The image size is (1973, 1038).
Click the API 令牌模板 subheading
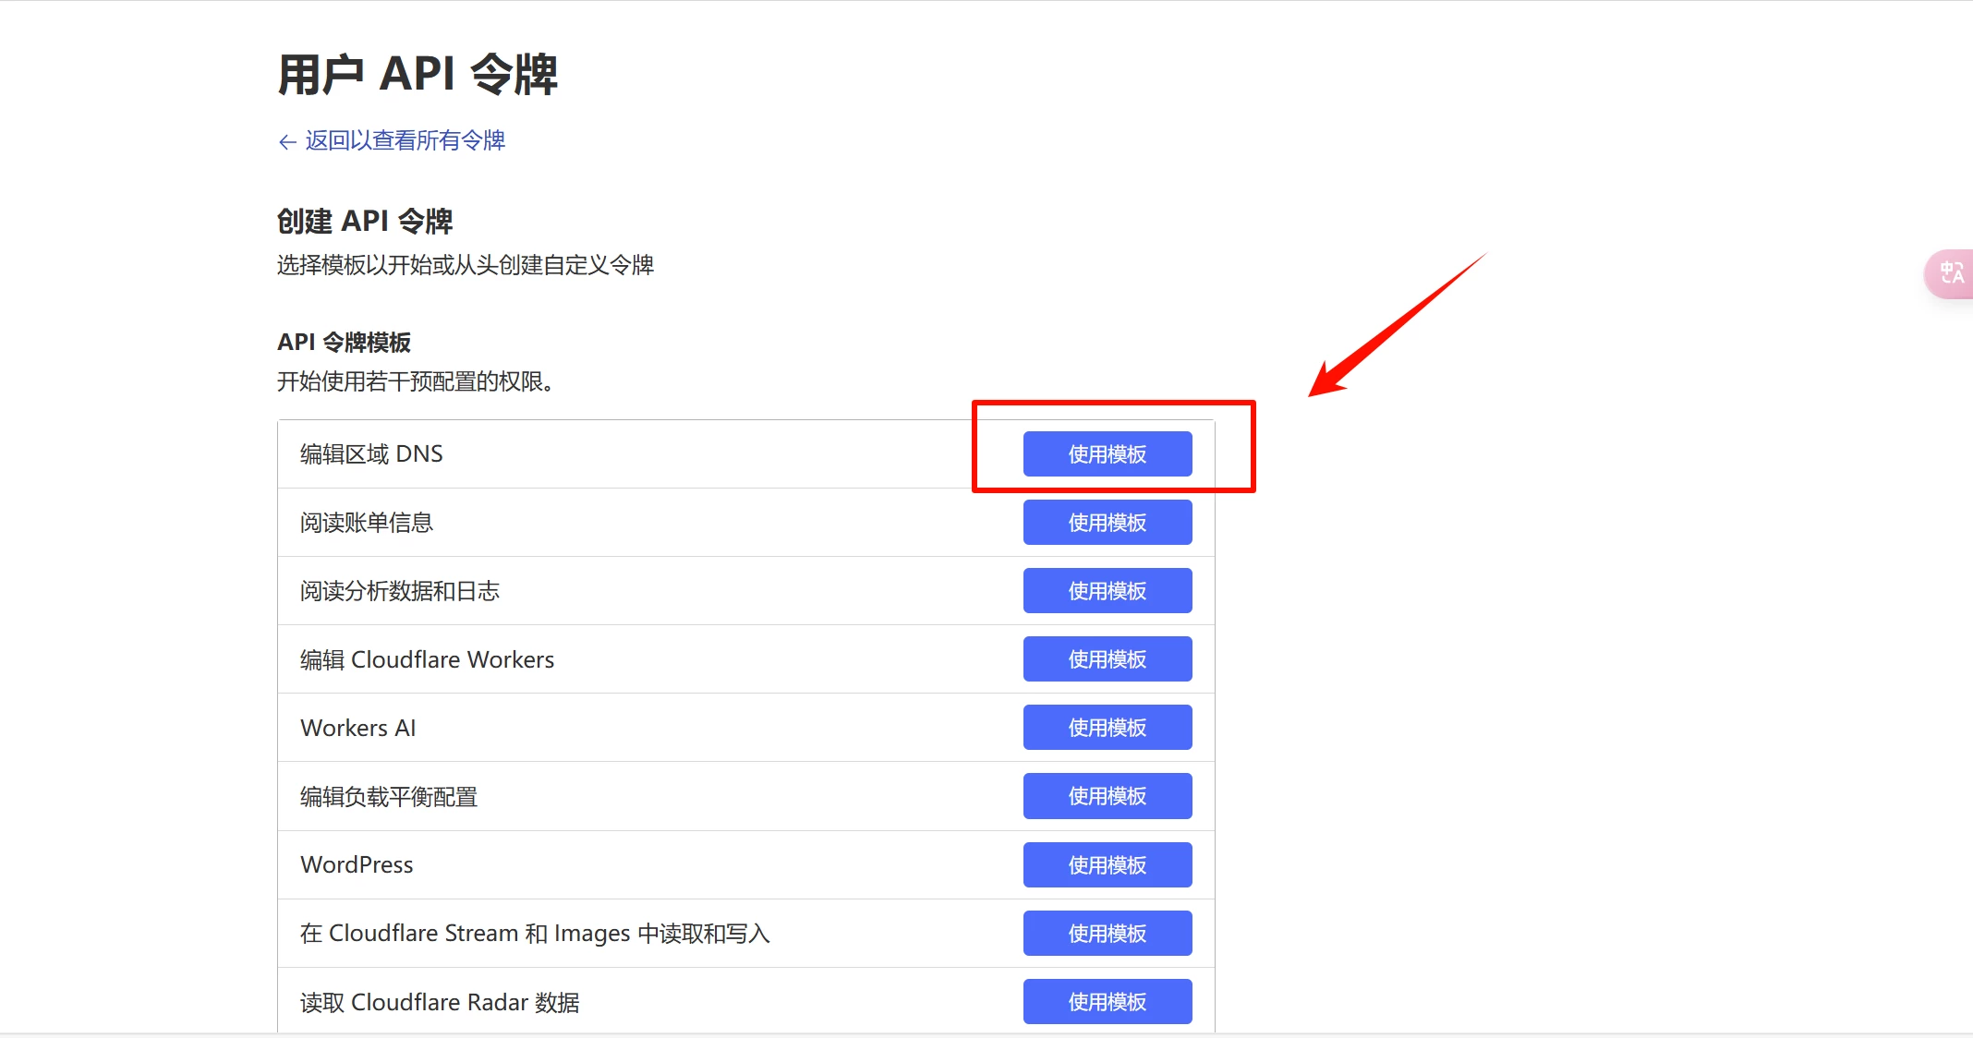344,343
